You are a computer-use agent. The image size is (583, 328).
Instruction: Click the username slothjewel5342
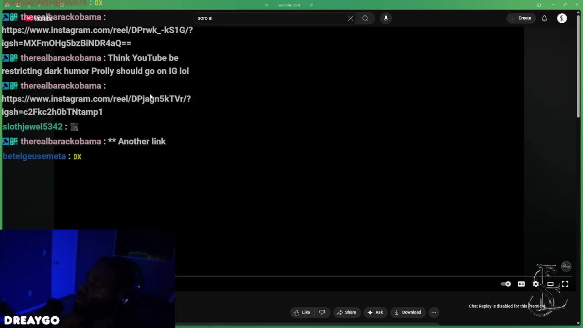(32, 127)
